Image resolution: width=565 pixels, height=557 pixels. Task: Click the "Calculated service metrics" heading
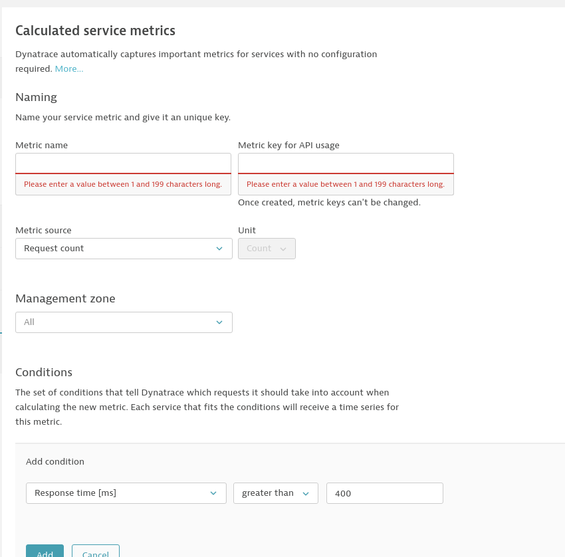pyautogui.click(x=95, y=31)
